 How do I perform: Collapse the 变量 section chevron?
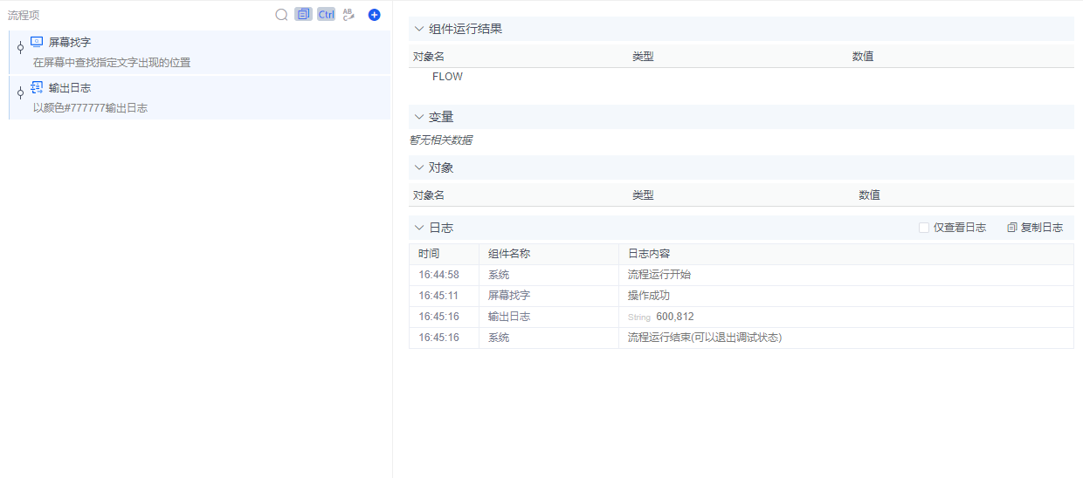pos(419,117)
